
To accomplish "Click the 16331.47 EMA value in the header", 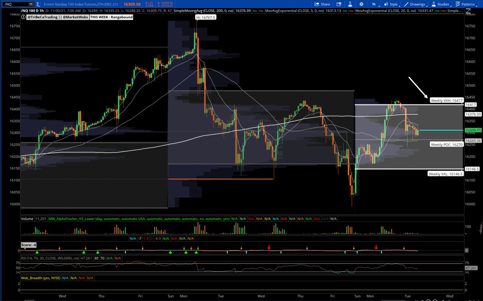I will pos(425,10).
